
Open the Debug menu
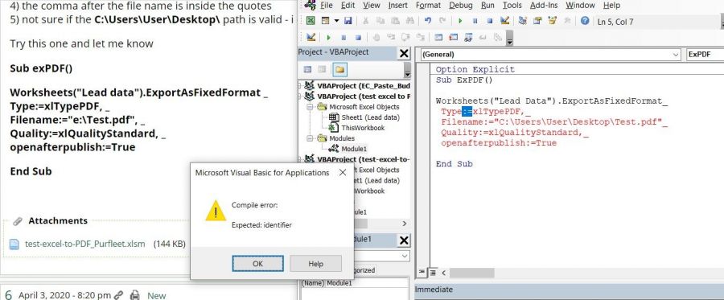point(460,6)
